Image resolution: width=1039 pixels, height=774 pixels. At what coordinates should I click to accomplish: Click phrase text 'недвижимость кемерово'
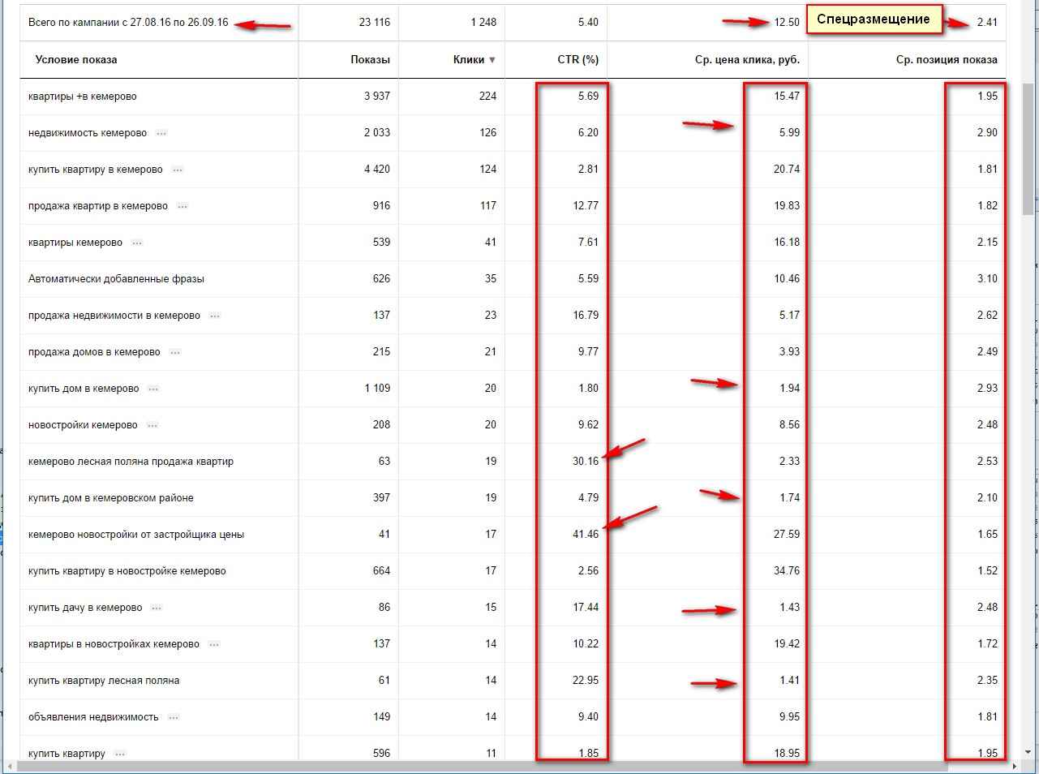tap(88, 133)
